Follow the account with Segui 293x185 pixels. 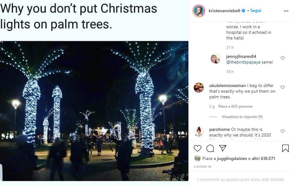click(256, 10)
